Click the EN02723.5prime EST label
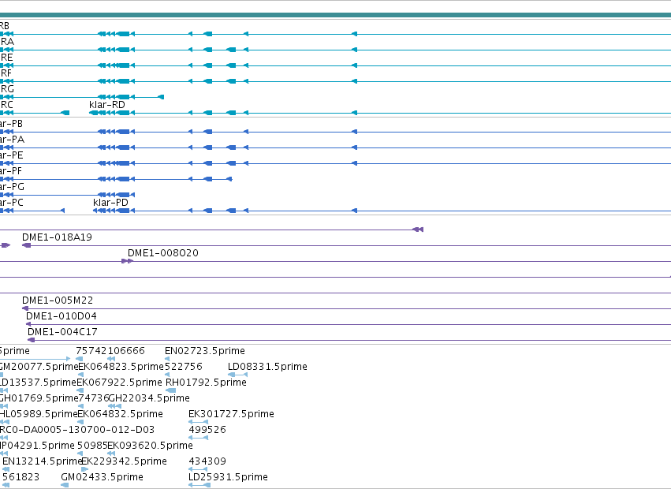This screenshot has height=489, width=671. tap(205, 351)
